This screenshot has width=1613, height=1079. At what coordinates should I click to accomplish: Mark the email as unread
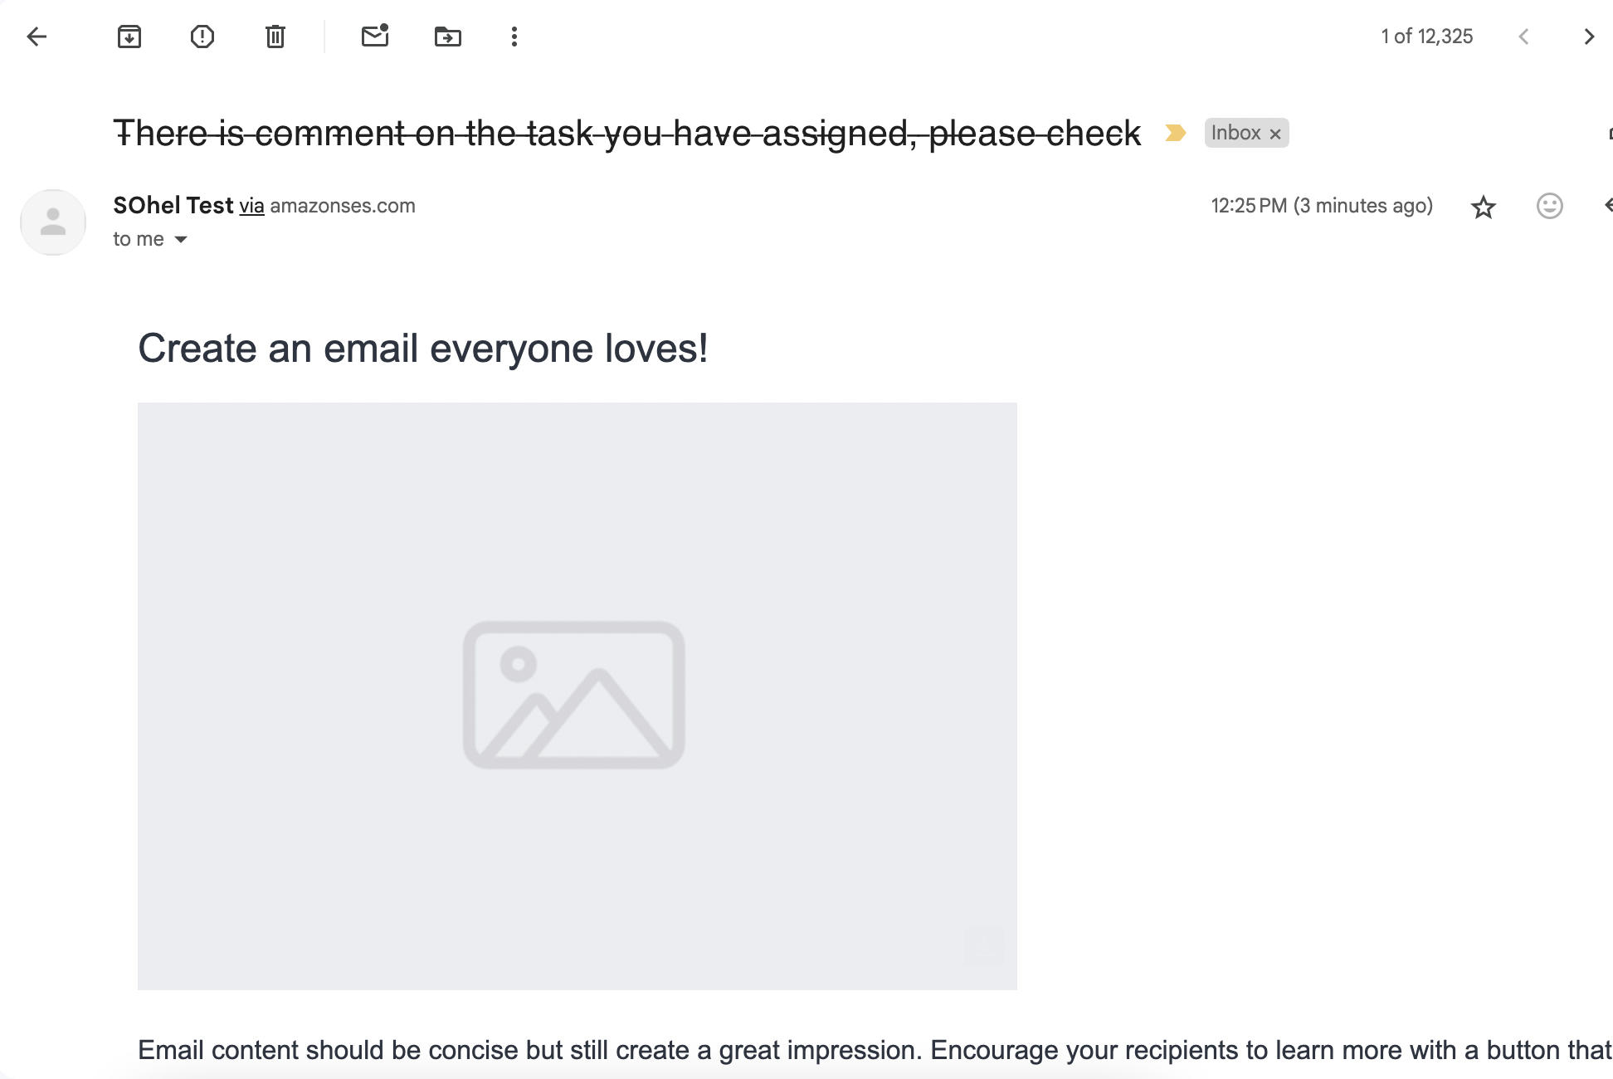tap(375, 36)
